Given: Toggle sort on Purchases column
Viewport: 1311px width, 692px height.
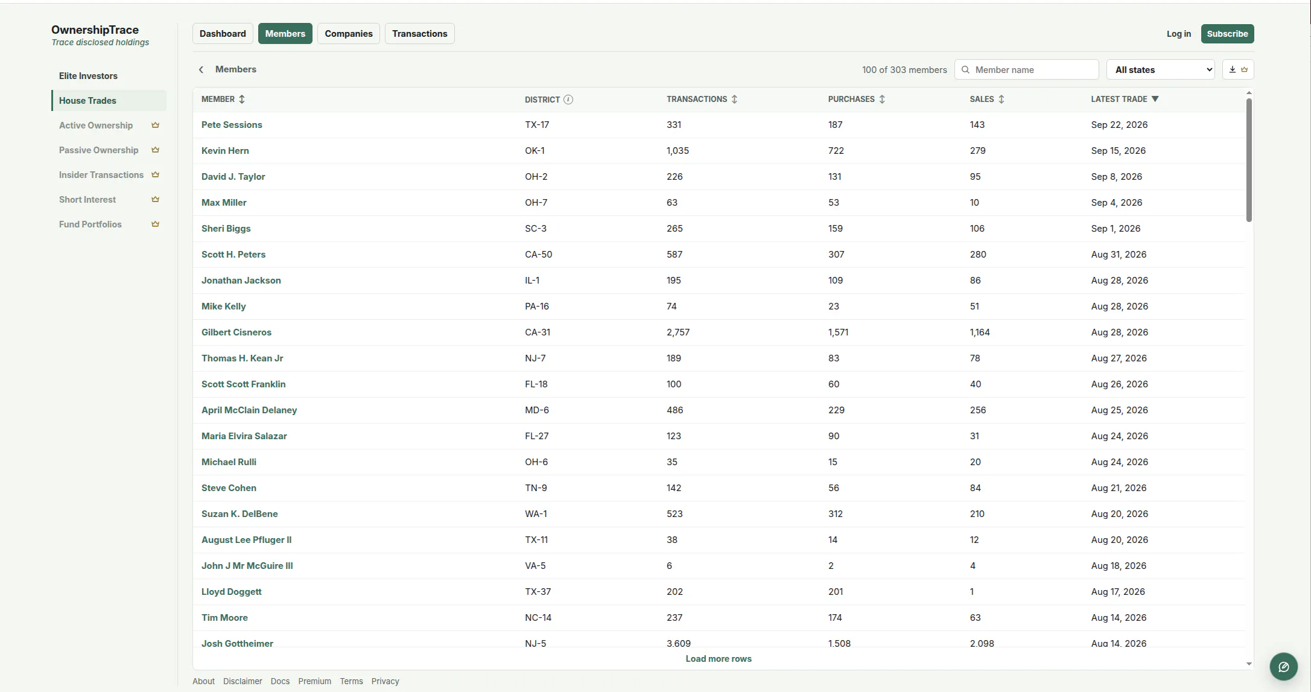Looking at the screenshot, I should coord(882,99).
